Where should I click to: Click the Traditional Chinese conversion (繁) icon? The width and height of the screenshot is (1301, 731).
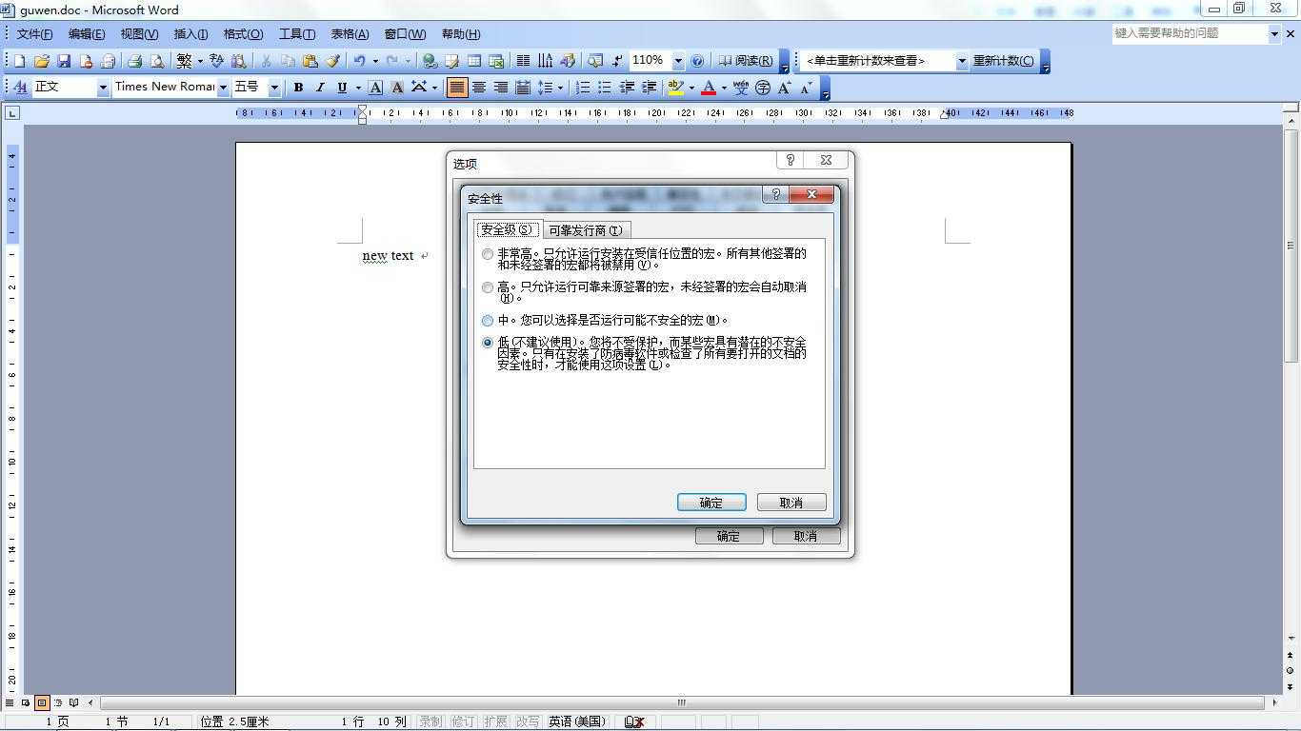184,61
